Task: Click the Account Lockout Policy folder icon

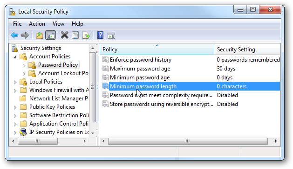Action: [x=32, y=73]
